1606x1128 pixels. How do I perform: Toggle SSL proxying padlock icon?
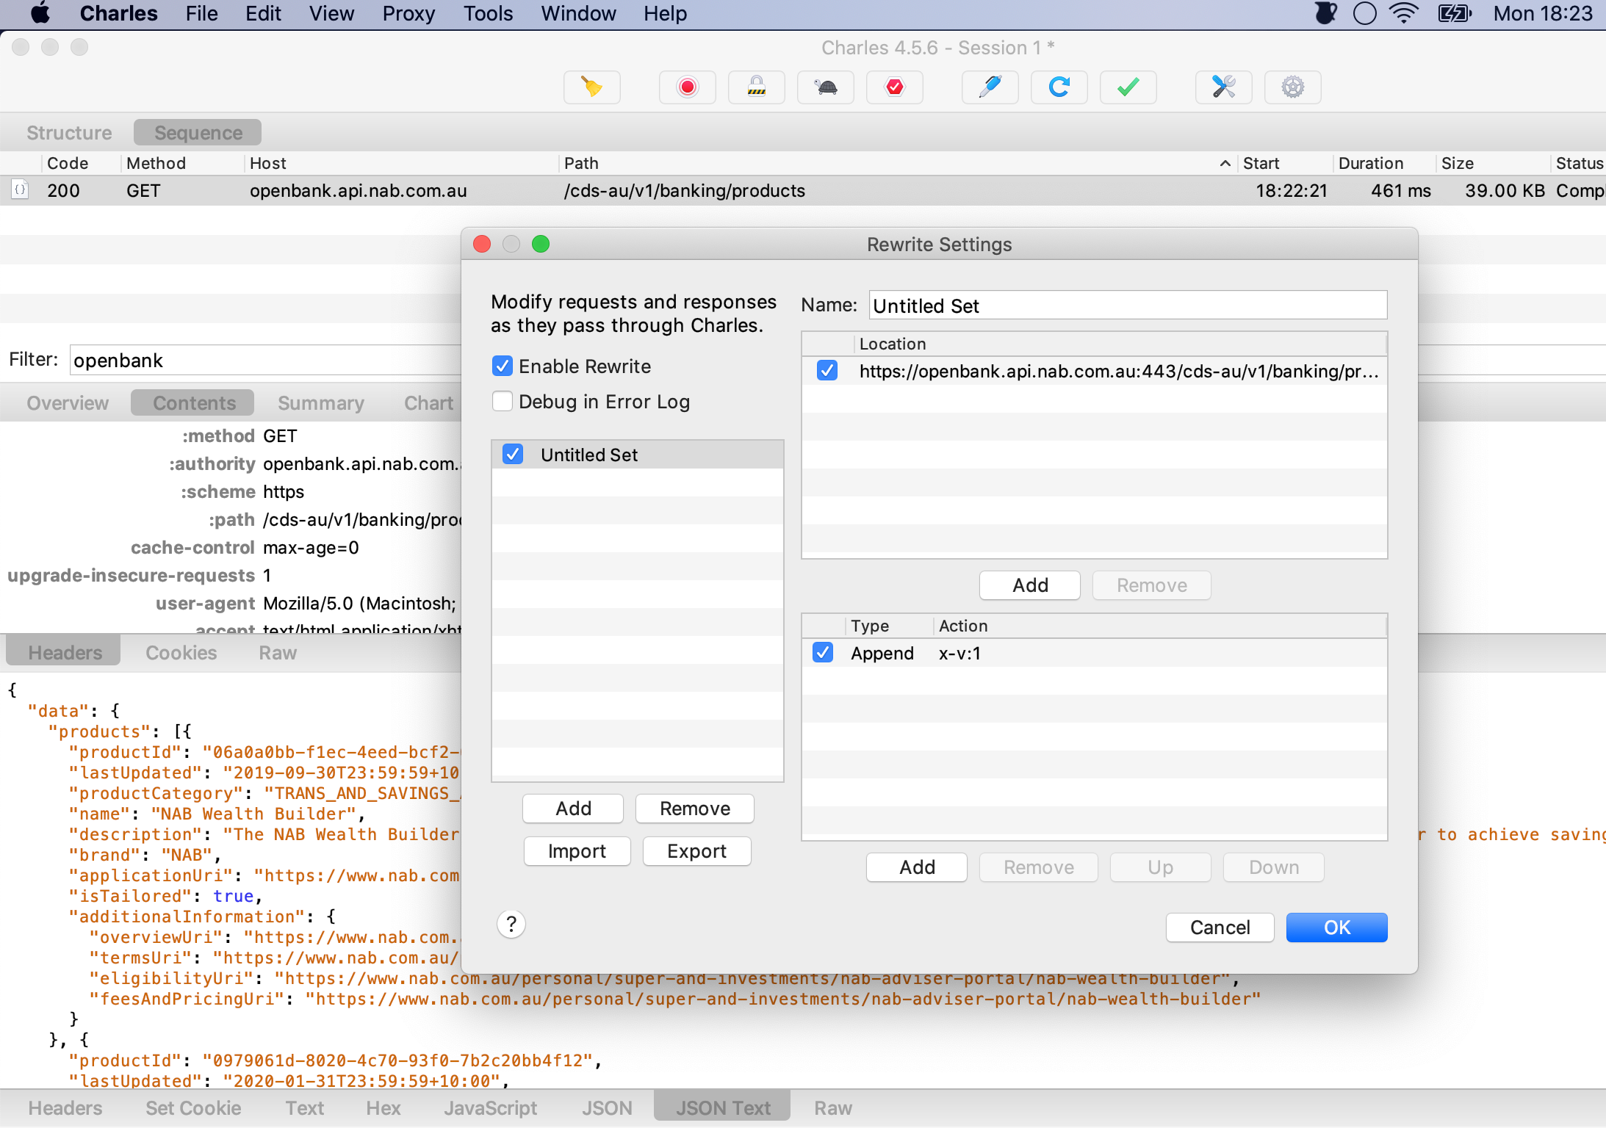point(756,87)
